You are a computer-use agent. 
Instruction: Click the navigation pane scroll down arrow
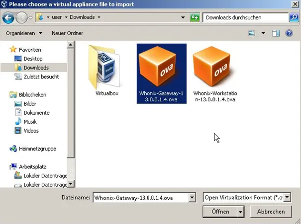coord(71,184)
